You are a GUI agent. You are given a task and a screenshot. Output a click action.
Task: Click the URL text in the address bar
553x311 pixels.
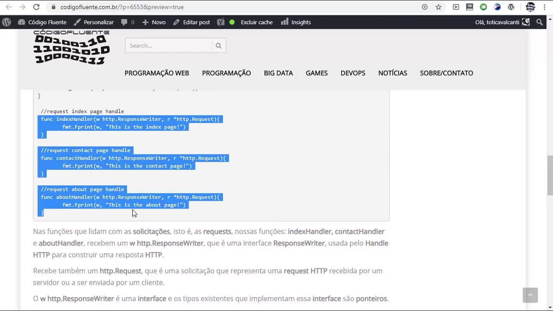122,7
